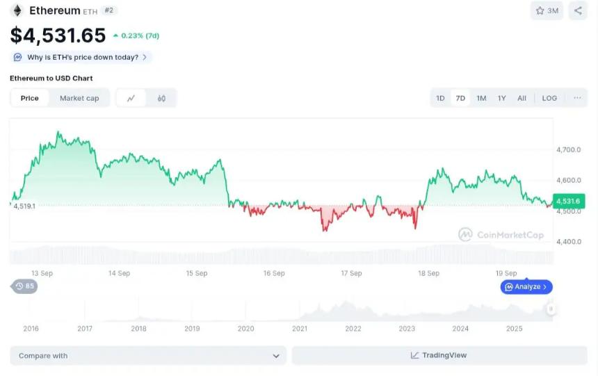Switch to line chart view icon

click(x=131, y=99)
